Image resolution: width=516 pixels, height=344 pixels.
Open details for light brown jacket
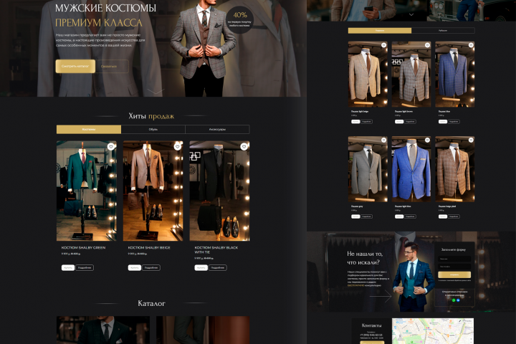pos(410,121)
